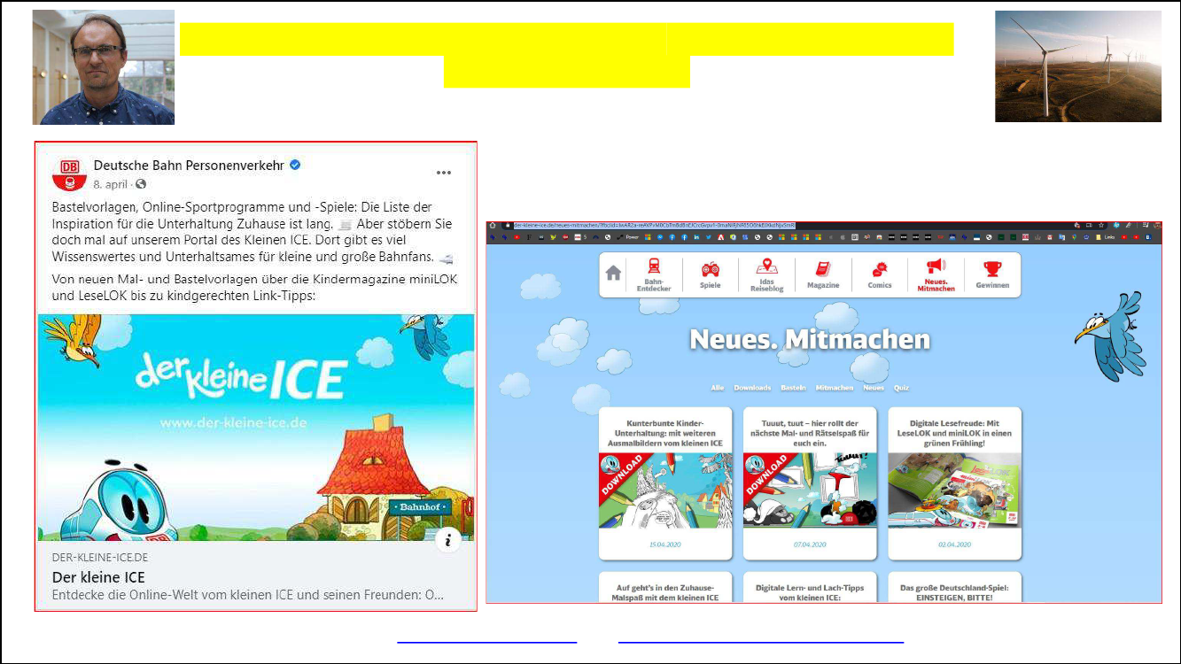Open the Bahn-Entdecker train icon
This screenshot has height=664, width=1181.
pos(654,268)
